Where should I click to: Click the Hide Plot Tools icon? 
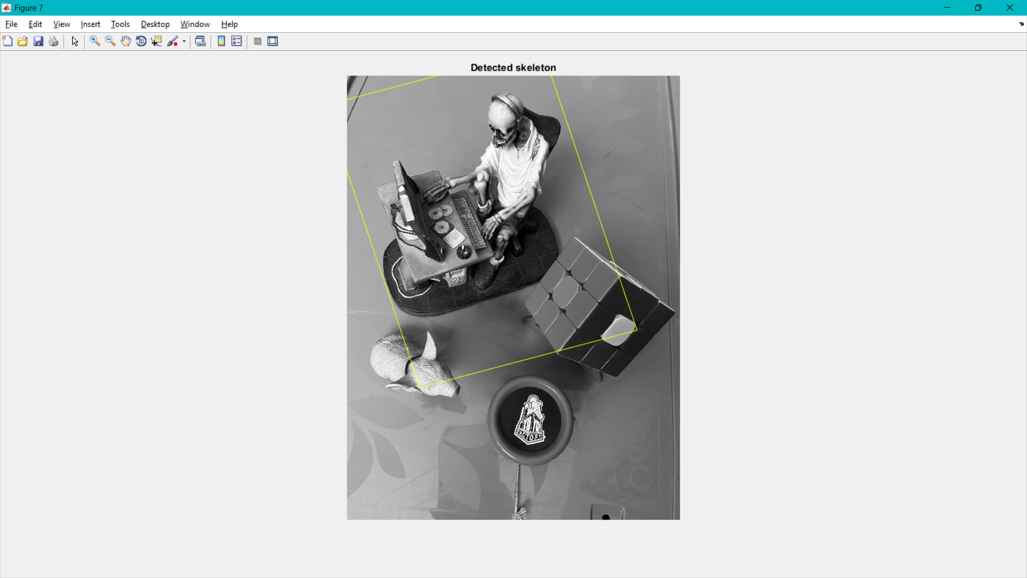click(x=257, y=41)
